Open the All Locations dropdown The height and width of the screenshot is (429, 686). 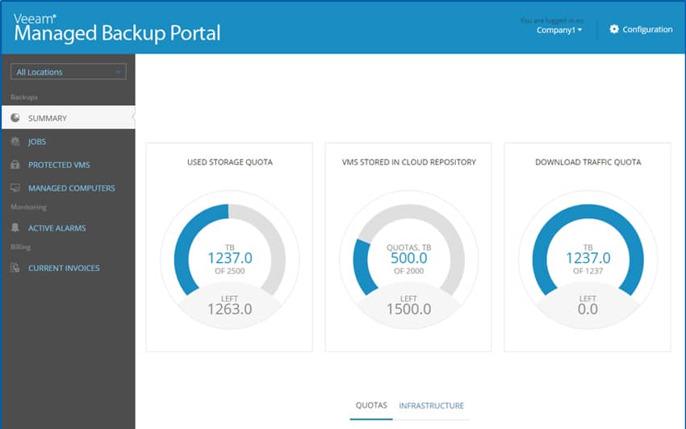69,72
